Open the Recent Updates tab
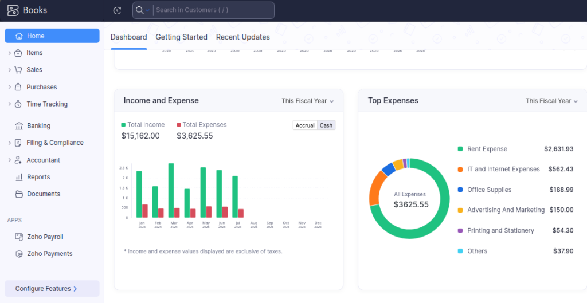Screen dimensions: 587x303 click(243, 37)
